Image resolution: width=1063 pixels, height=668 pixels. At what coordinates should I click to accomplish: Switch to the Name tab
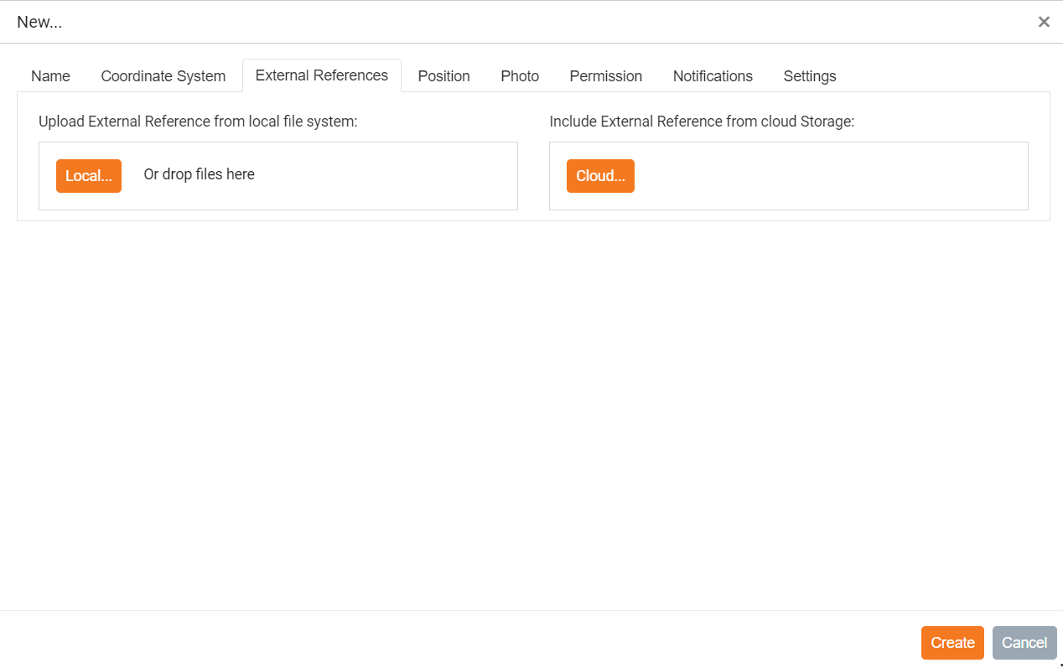[x=50, y=76]
